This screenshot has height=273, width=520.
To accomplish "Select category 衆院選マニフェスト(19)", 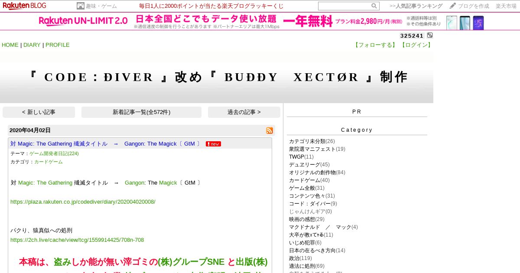I will coord(317,149).
